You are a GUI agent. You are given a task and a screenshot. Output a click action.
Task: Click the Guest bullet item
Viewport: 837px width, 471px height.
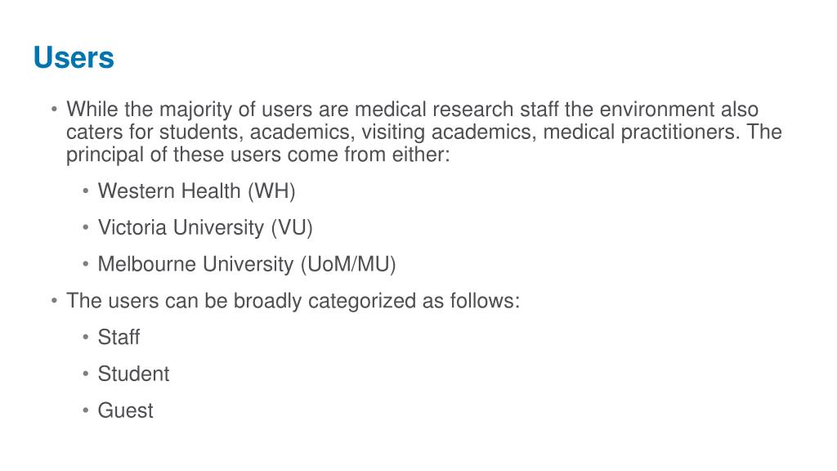125,410
